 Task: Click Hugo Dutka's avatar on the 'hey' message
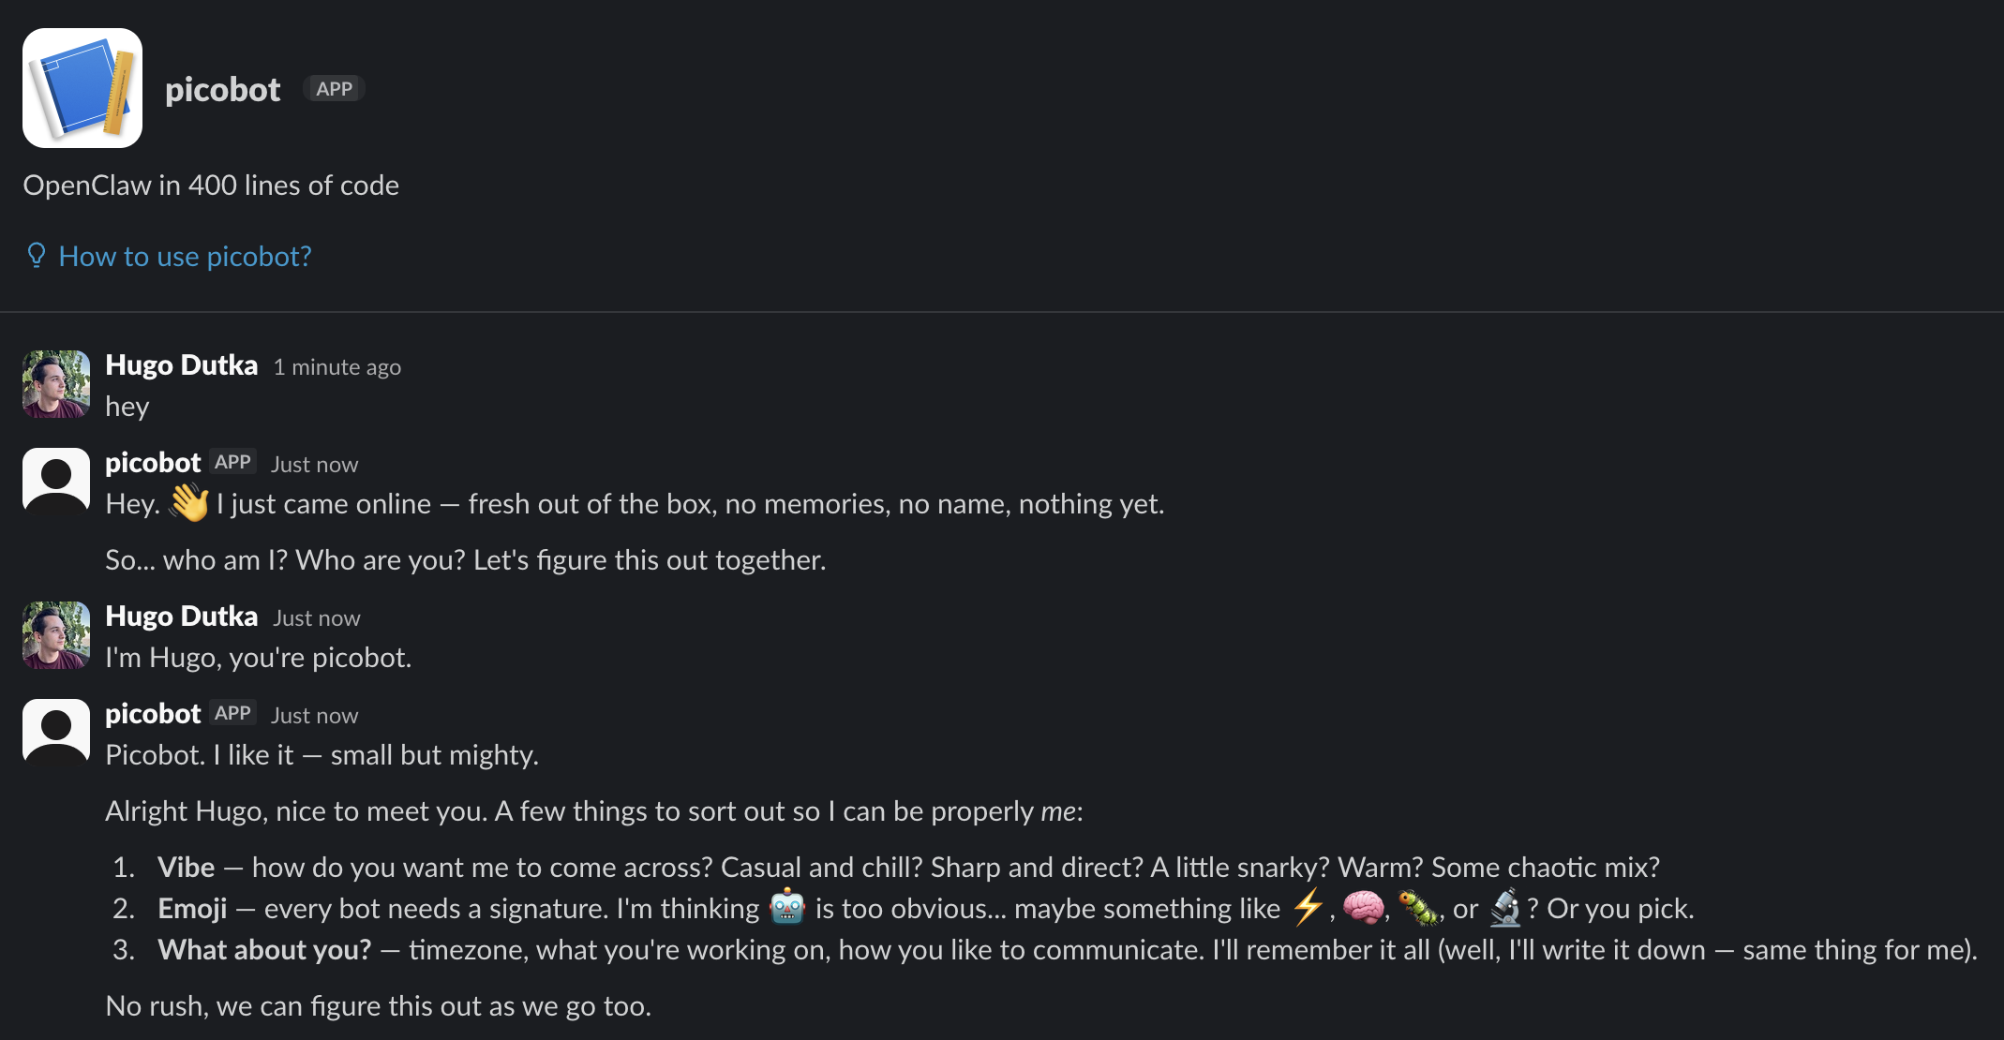56,384
